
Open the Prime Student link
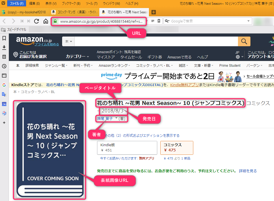pos(230,66)
